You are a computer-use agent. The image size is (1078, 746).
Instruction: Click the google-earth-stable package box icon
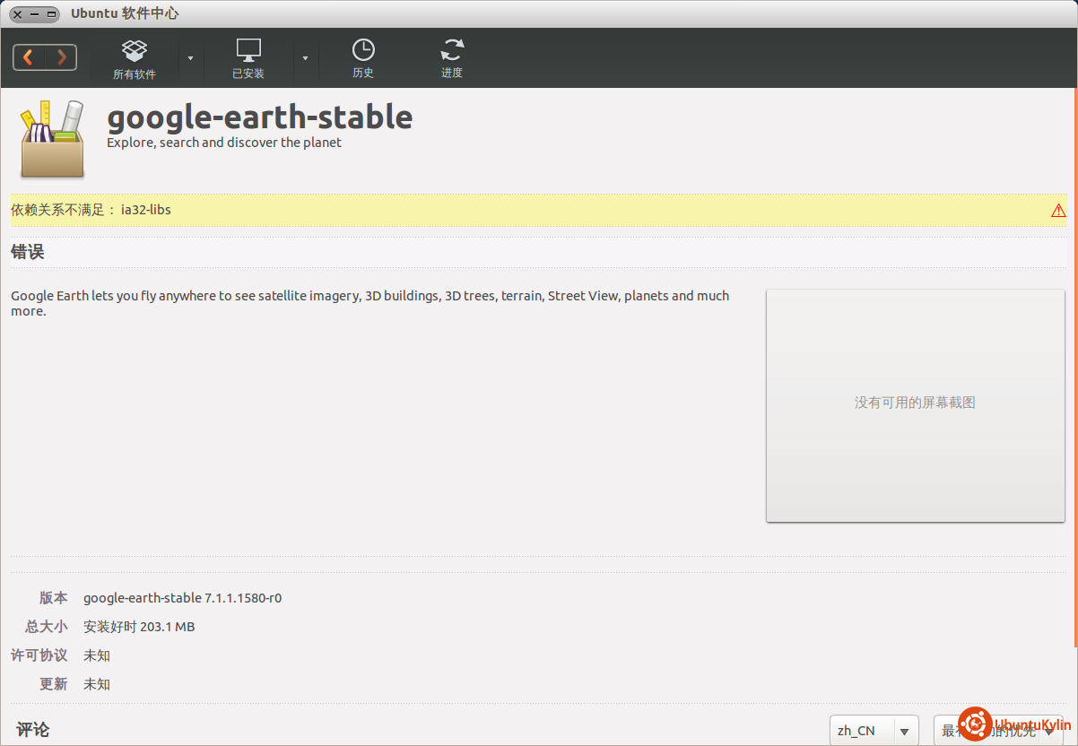click(52, 139)
